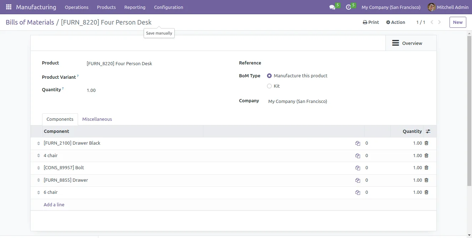Click the Manufacturing app title
The height and width of the screenshot is (238, 472).
(36, 7)
